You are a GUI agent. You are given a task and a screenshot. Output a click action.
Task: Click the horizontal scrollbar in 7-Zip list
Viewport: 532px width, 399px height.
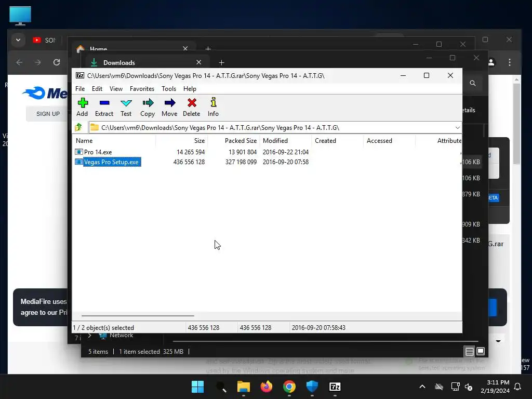pyautogui.click(x=138, y=315)
